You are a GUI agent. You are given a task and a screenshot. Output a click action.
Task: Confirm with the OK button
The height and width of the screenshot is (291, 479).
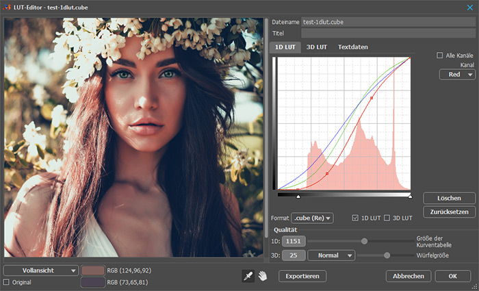(453, 276)
